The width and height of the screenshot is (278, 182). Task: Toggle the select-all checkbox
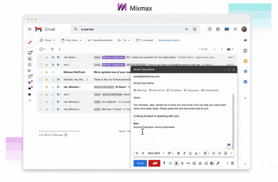41,49
